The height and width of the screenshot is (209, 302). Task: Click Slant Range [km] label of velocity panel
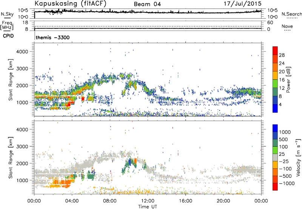pos(11,158)
